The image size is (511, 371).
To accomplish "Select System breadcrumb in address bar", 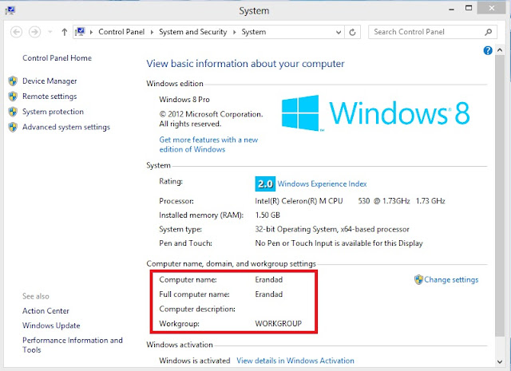I will pyautogui.click(x=254, y=32).
